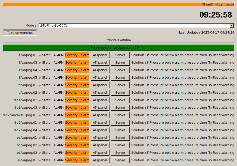Screen dimensions: 237x166
Task: Open ATKpanel for ri-c2/va/peg.01
Action: (100, 123)
